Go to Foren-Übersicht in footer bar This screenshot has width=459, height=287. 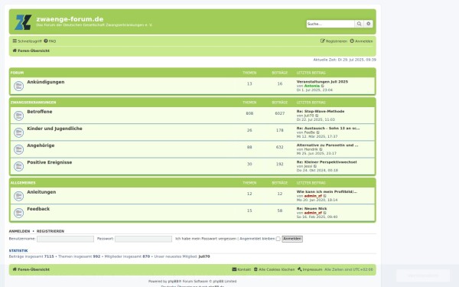(31, 269)
